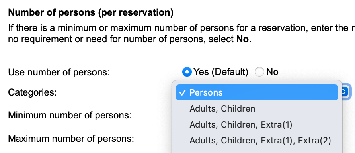Click the bold "No" word in the description
355x153 pixels.
click(x=242, y=39)
